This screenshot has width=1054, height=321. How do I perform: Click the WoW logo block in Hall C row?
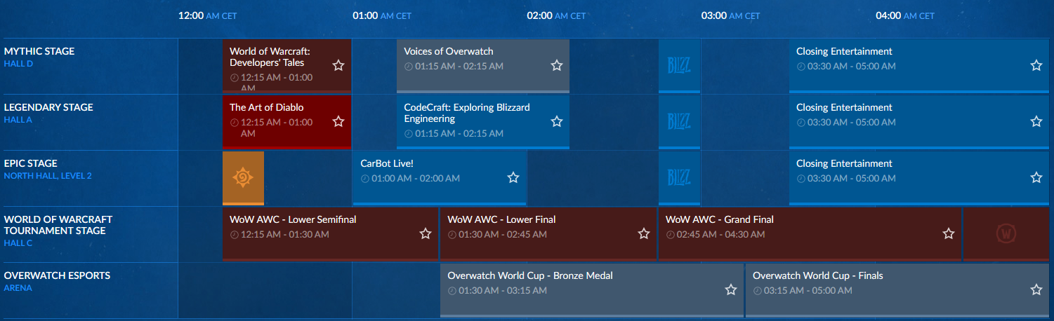pyautogui.click(x=1007, y=234)
